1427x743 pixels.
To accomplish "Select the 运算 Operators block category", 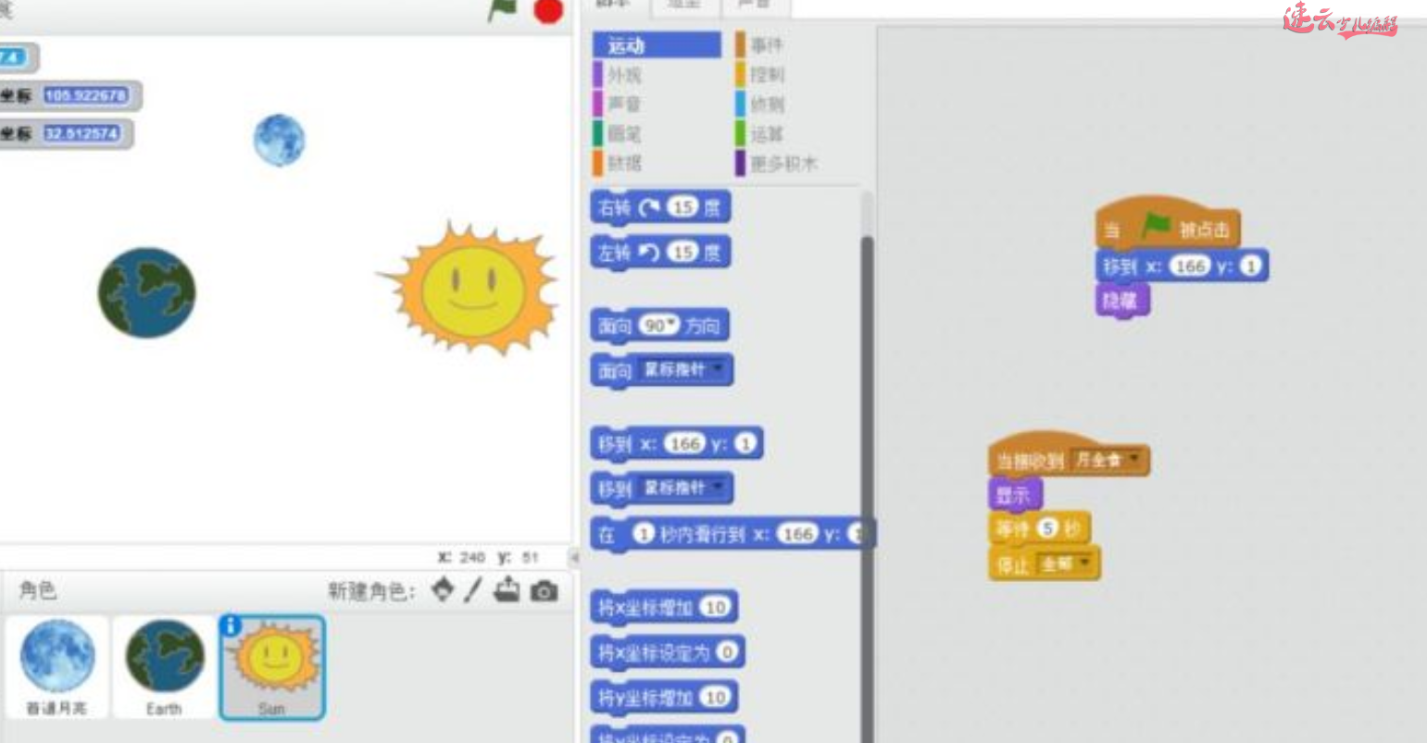I will coord(766,134).
